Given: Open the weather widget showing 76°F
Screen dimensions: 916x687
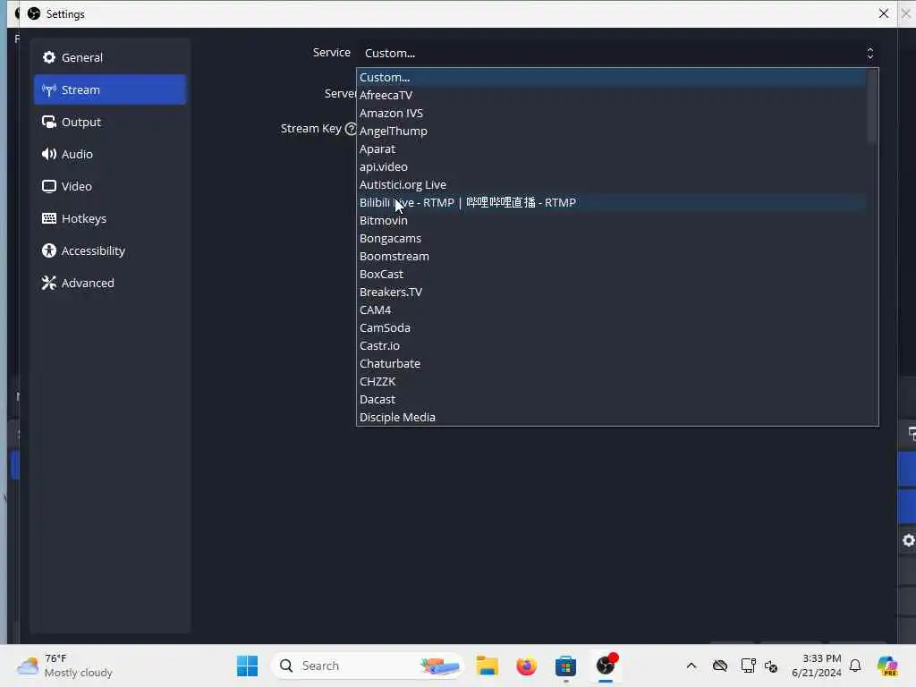Looking at the screenshot, I should point(64,666).
